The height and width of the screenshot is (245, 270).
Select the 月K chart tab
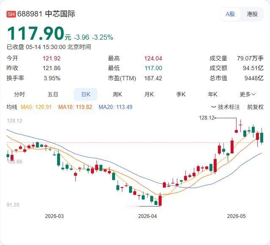point(149,94)
